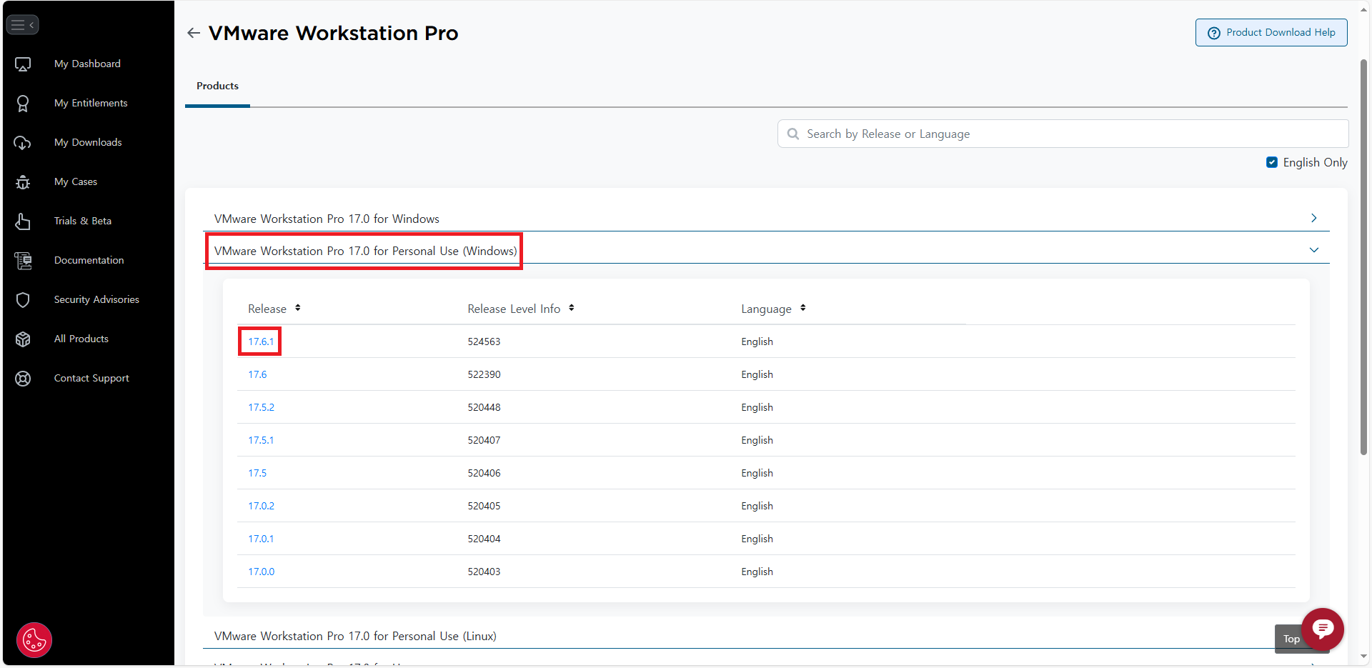Collapse Personal Use (Windows) section chevron
Image resolution: width=1372 pixels, height=668 pixels.
tap(1313, 250)
